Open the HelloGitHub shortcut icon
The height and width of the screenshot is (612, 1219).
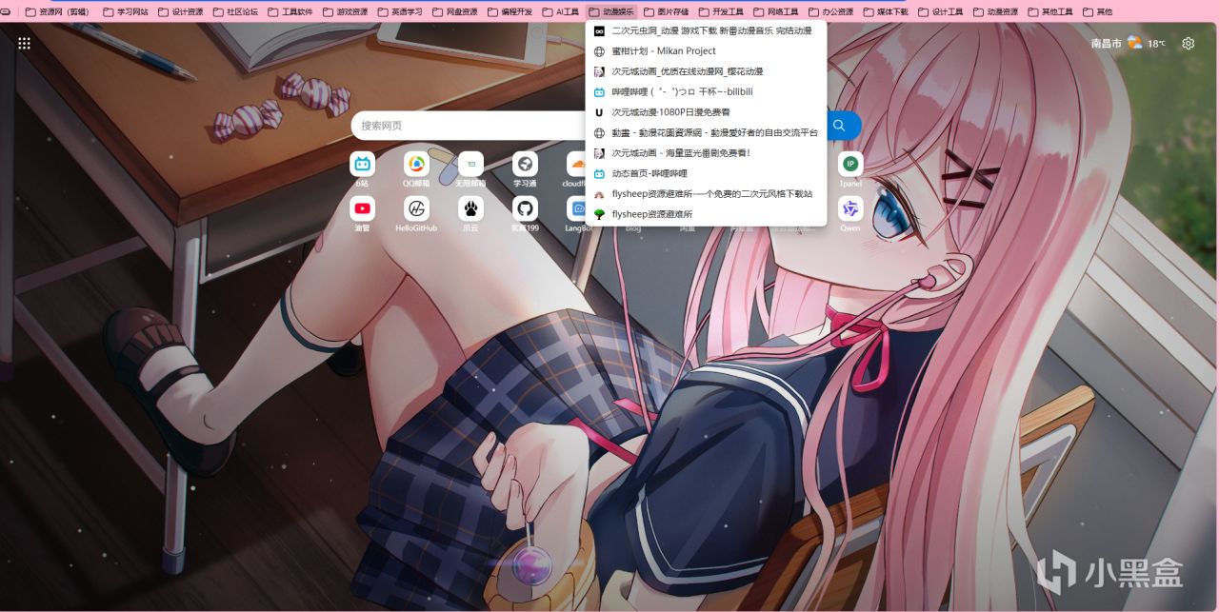click(x=416, y=208)
